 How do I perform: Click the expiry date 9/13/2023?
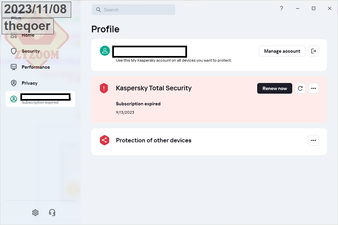[125, 112]
